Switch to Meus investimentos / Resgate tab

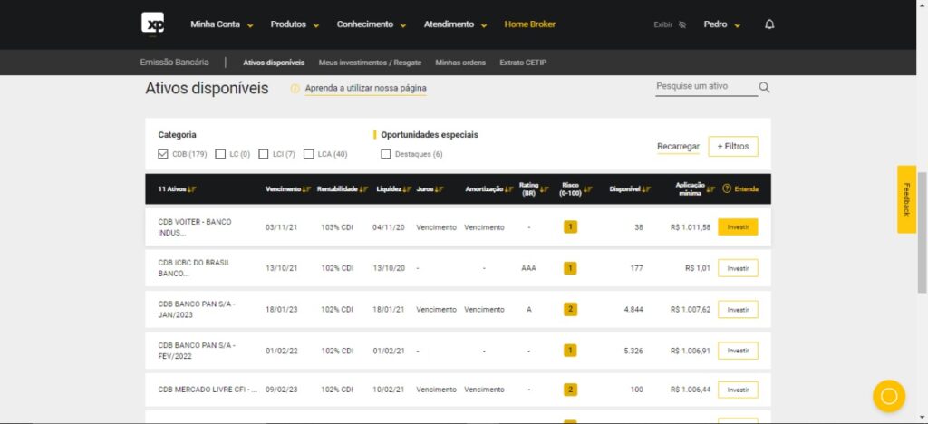click(x=370, y=63)
